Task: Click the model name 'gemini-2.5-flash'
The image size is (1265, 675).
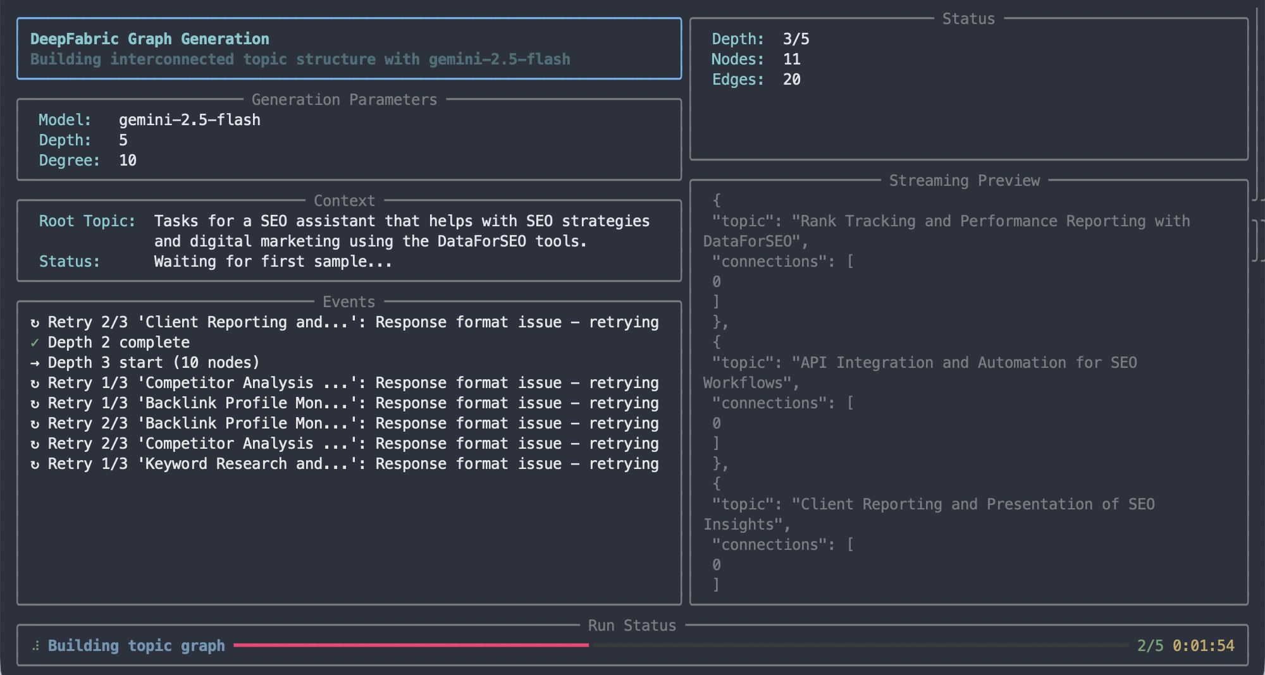Action: click(189, 119)
